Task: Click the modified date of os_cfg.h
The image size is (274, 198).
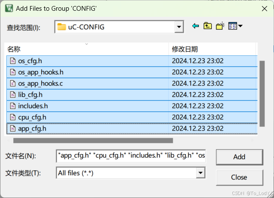Action: 197,61
